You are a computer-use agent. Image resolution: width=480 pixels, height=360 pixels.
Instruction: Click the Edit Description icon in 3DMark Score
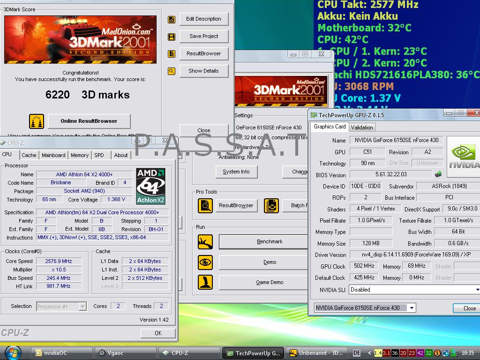pyautogui.click(x=172, y=19)
